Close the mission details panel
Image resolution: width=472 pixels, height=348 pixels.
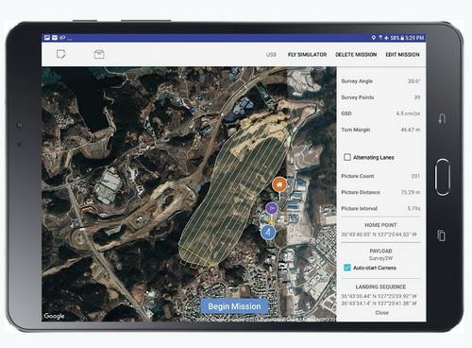[x=381, y=313]
